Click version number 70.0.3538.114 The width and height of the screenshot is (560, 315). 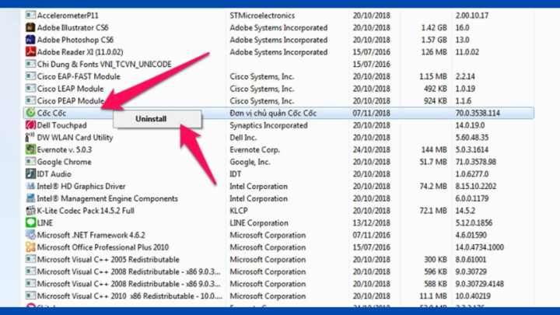478,114
